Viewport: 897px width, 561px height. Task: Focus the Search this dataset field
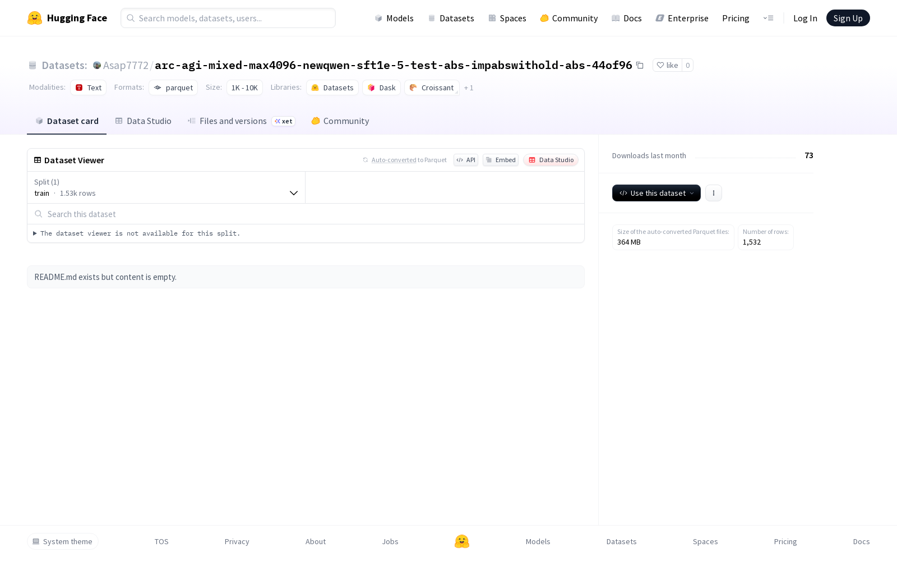tap(306, 214)
